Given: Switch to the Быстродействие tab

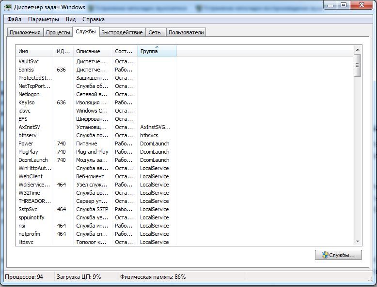Looking at the screenshot, I should [x=122, y=32].
